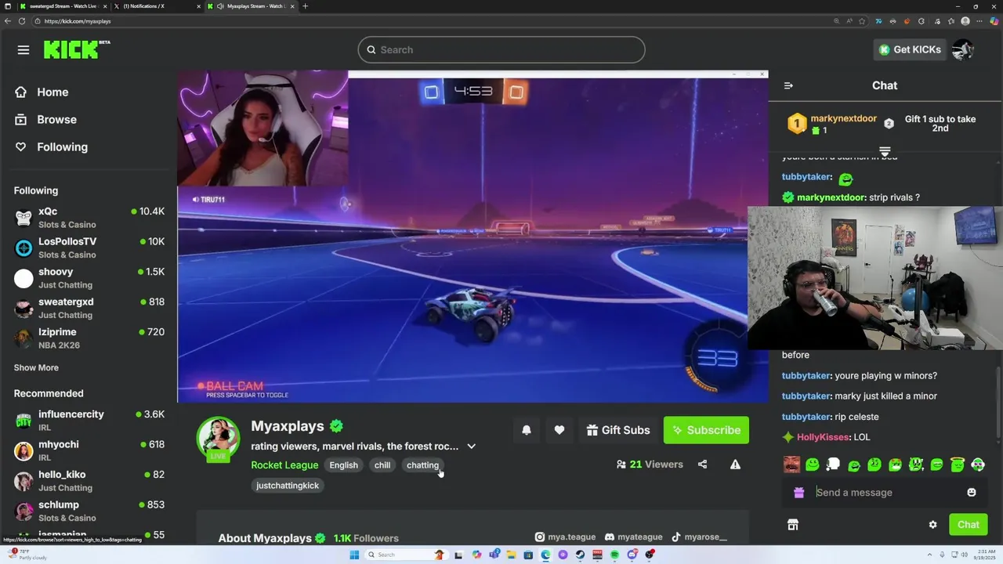The height and width of the screenshot is (564, 1003).
Task: Click the Gift Subs button
Action: [x=618, y=430]
